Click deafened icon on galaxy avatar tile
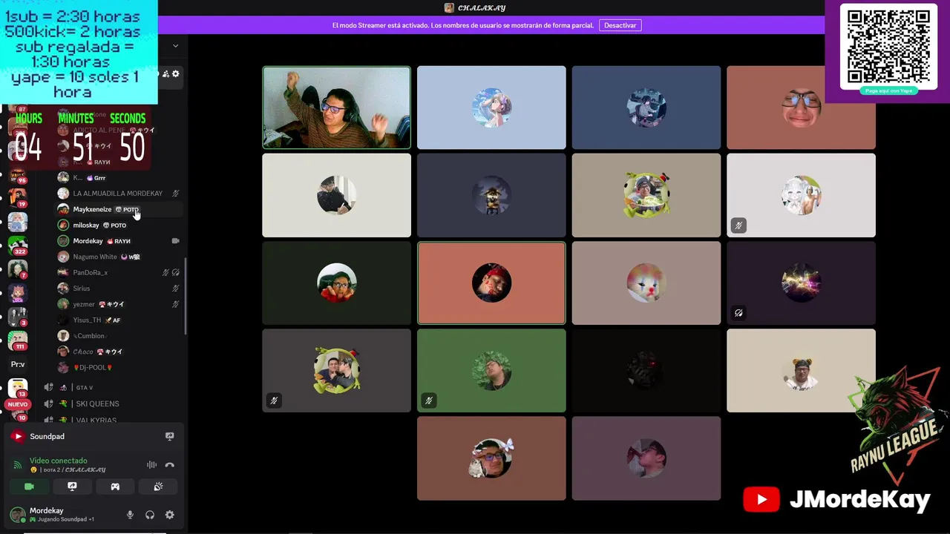 738,313
